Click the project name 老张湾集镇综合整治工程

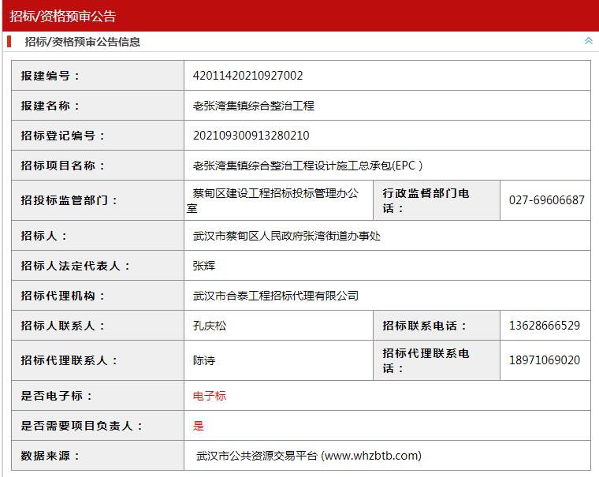point(253,106)
